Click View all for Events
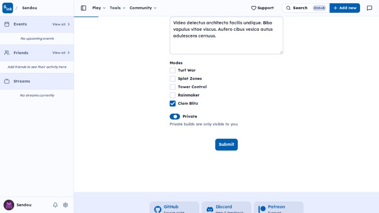This screenshot has width=379, height=213. [61, 24]
